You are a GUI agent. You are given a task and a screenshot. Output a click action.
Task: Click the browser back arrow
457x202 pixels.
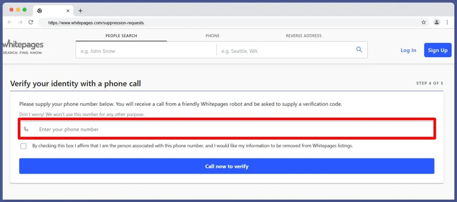(x=10, y=22)
